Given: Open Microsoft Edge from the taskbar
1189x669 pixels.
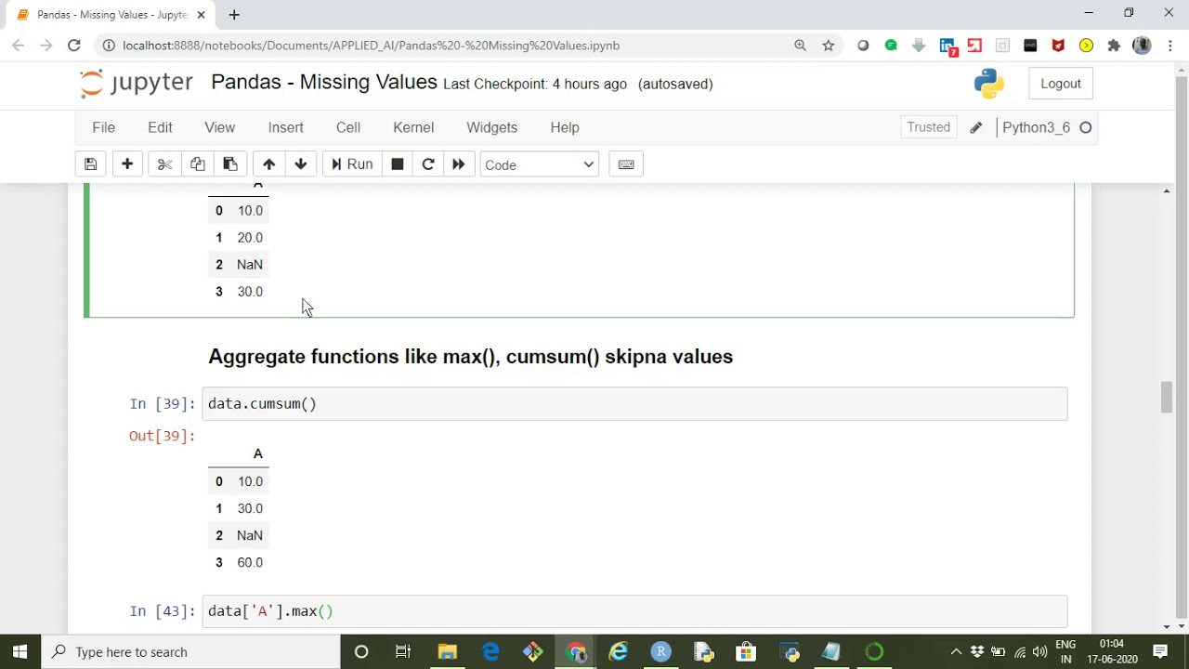Looking at the screenshot, I should click(490, 651).
